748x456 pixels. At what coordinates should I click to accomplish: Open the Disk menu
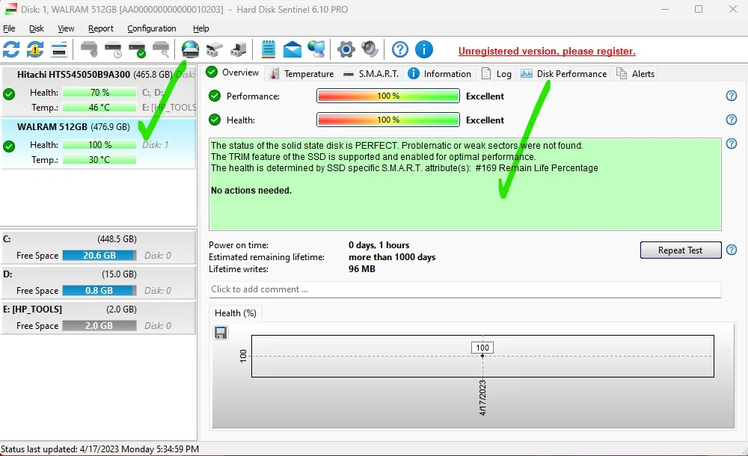pos(36,28)
